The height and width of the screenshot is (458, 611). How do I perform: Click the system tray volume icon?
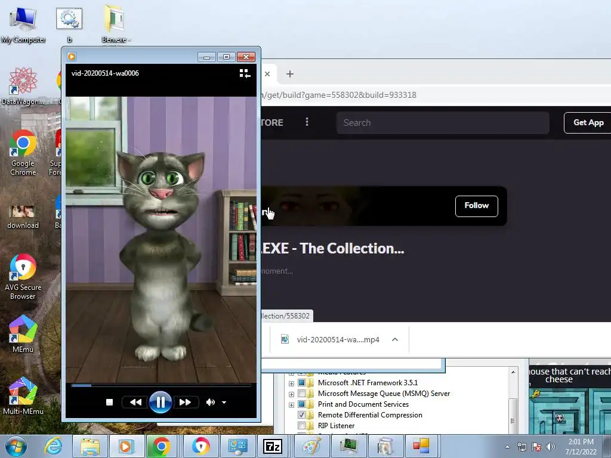coord(551,447)
